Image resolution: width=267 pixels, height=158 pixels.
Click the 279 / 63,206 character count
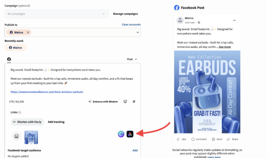[x=16, y=102]
